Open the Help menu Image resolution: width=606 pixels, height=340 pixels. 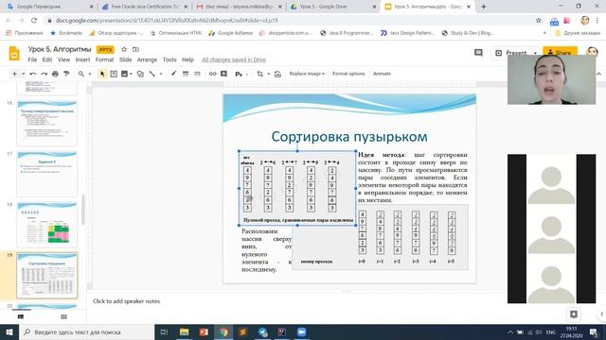(187, 59)
